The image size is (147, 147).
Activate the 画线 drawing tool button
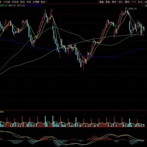click(x=127, y=2)
